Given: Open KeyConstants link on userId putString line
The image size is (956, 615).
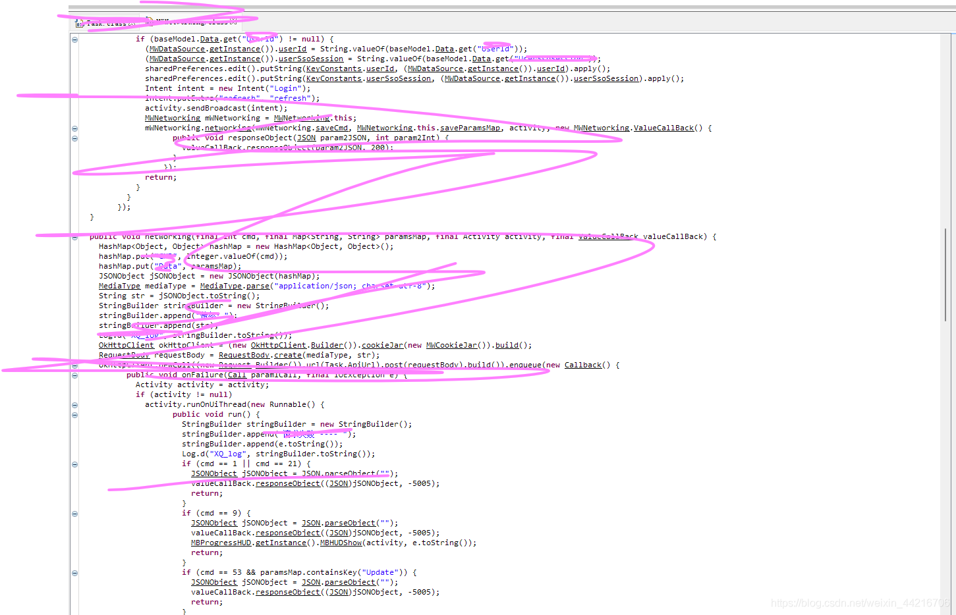Looking at the screenshot, I should click(334, 68).
